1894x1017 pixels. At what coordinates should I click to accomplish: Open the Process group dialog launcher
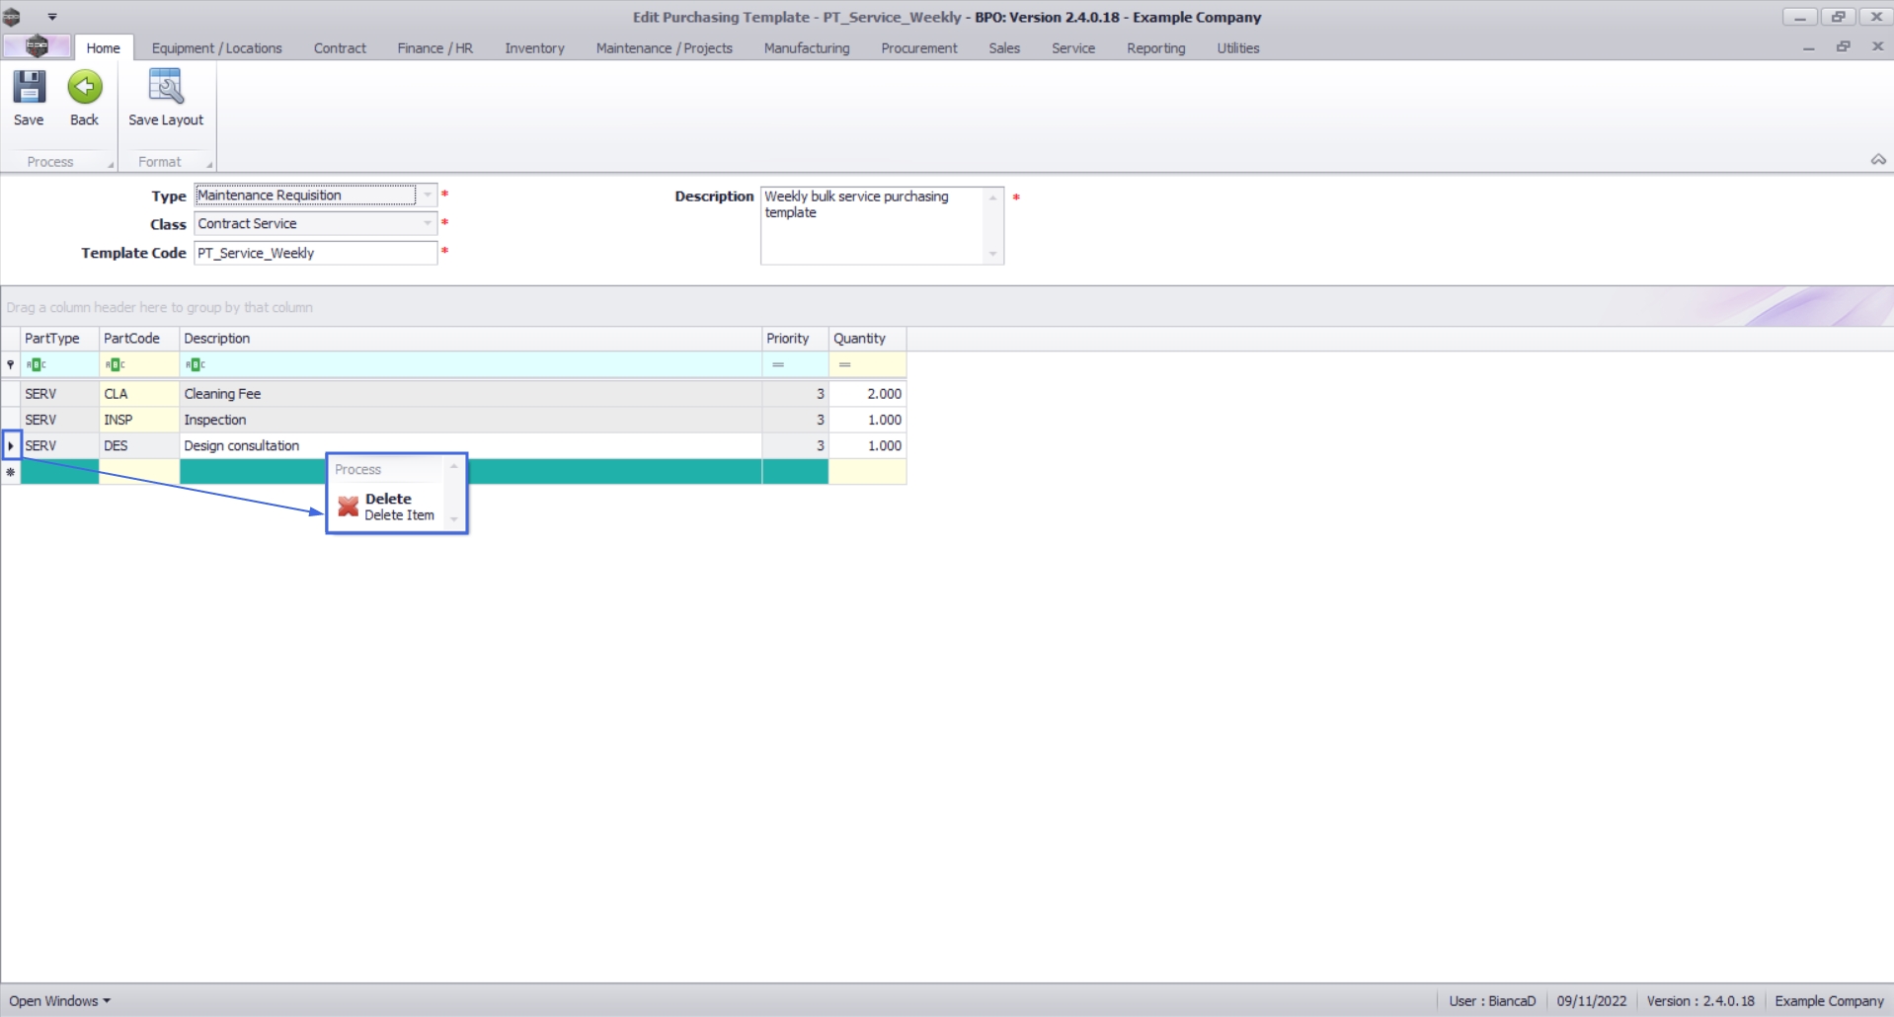(x=110, y=164)
